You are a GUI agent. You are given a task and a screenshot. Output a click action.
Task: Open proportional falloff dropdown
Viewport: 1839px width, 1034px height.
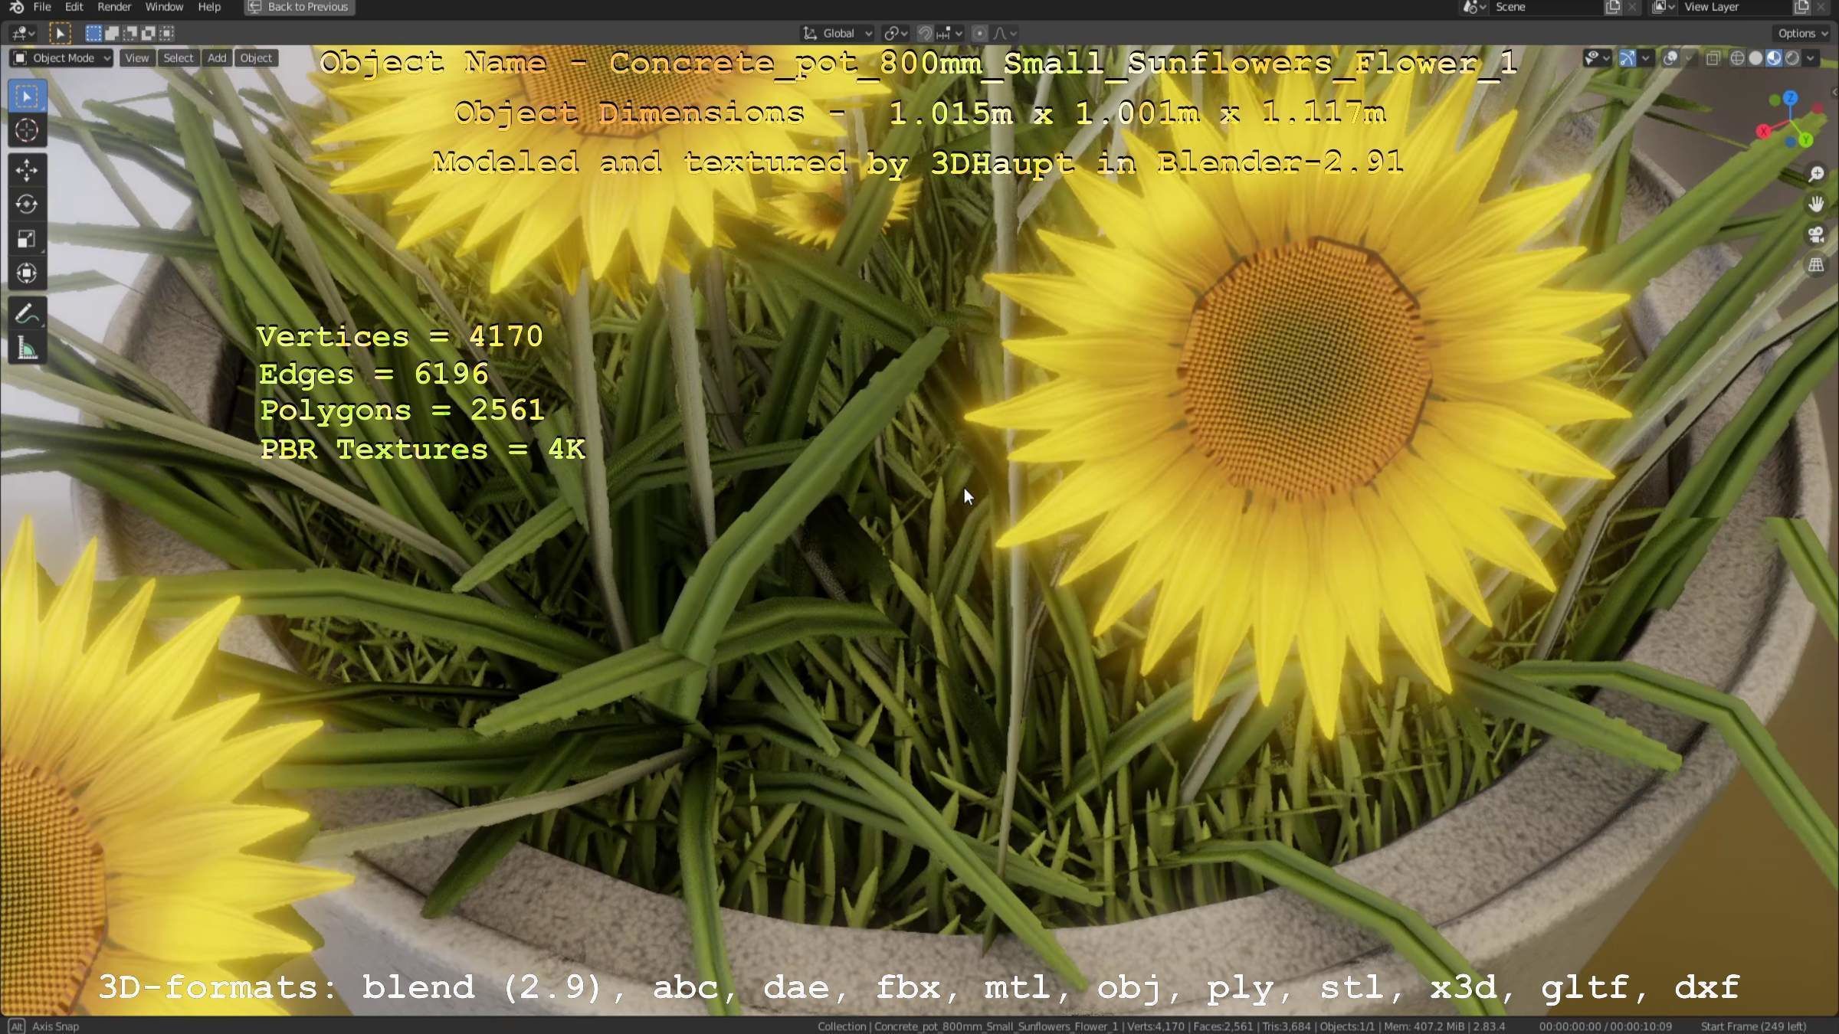[x=1005, y=33]
